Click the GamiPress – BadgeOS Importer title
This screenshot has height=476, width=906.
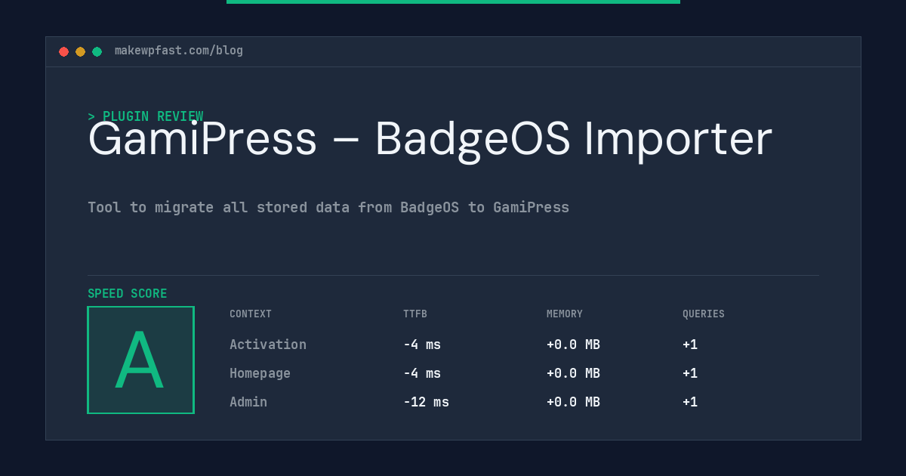[x=430, y=139]
